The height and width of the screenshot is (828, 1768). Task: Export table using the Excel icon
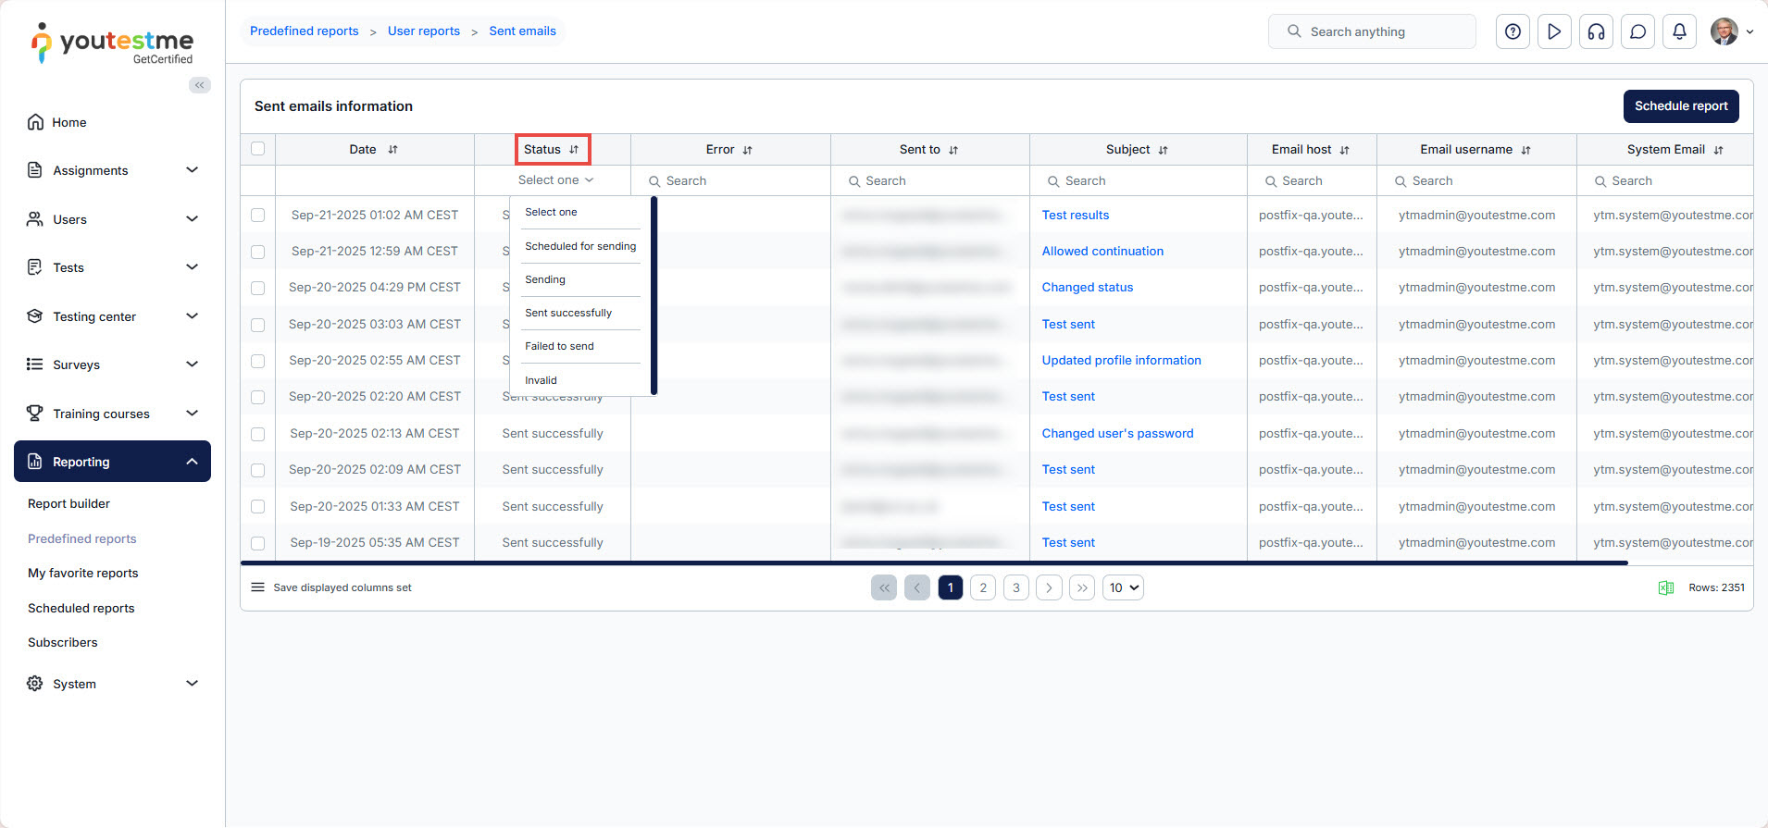coord(1665,587)
